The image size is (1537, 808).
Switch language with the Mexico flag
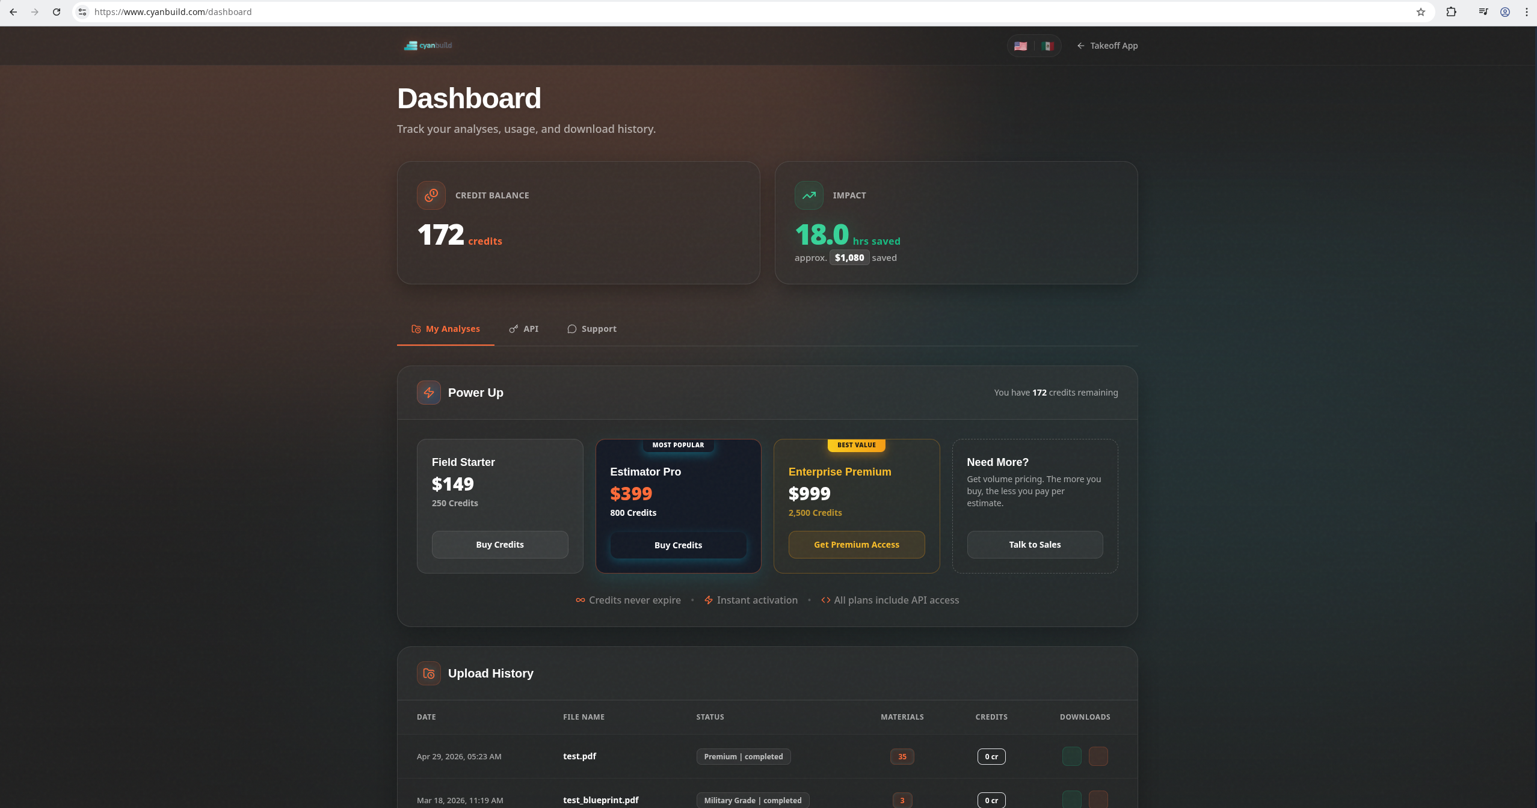[x=1047, y=46]
